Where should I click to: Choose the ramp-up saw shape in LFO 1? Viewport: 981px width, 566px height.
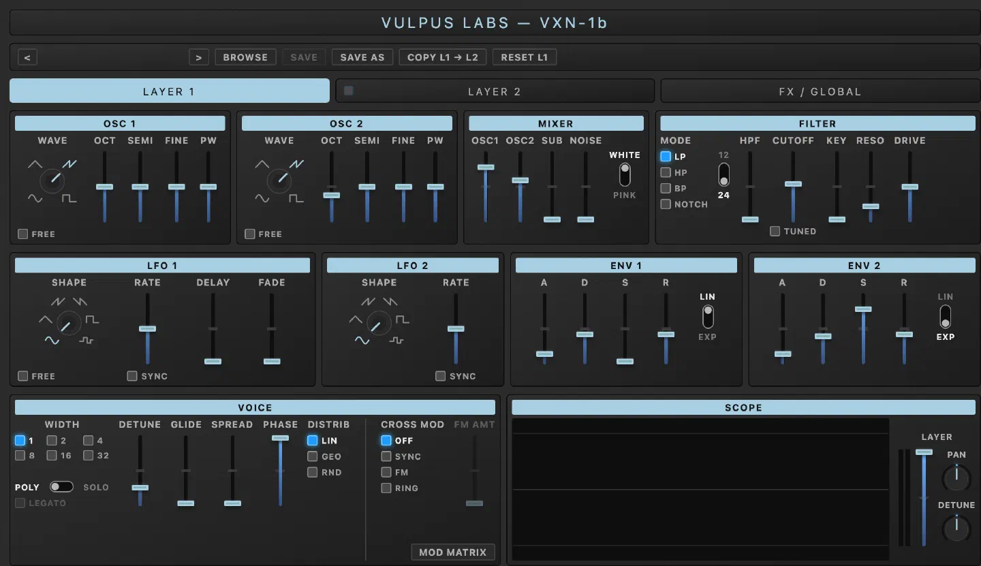click(x=59, y=301)
